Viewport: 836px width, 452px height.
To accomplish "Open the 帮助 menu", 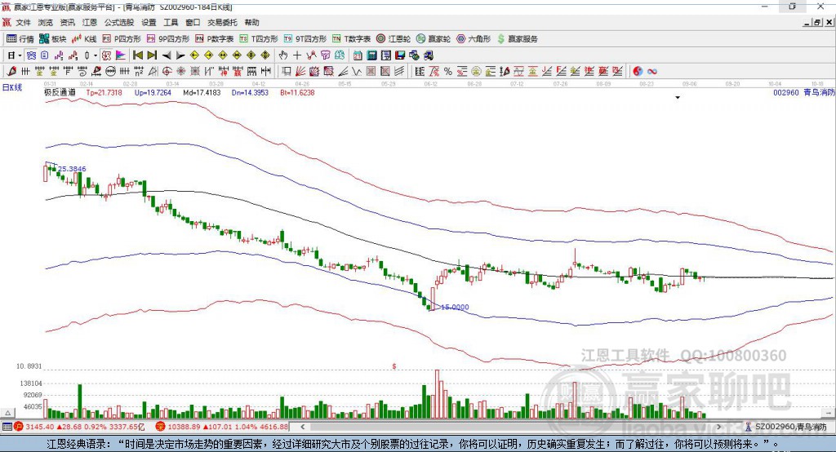I will pos(251,22).
